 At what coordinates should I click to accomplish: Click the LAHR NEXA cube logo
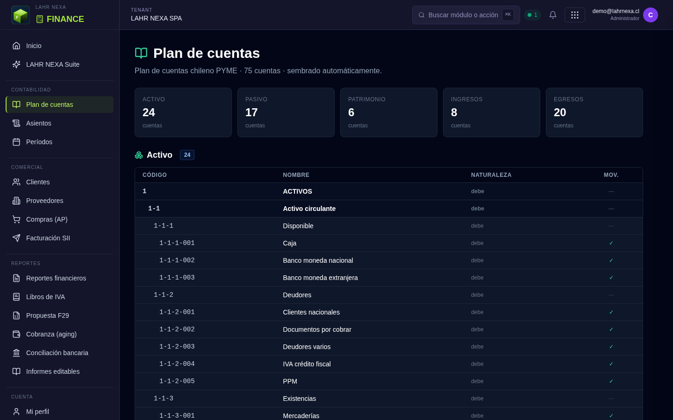click(x=21, y=15)
